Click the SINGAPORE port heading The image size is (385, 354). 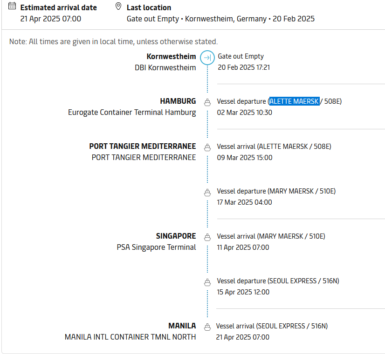click(176, 236)
